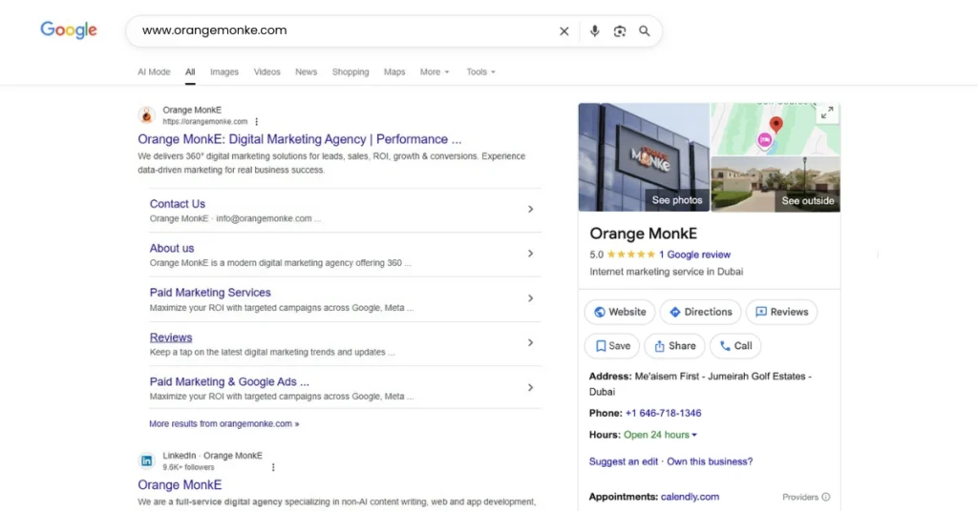Click the LinkedIn favicon icon
The height and width of the screenshot is (511, 978).
(146, 460)
